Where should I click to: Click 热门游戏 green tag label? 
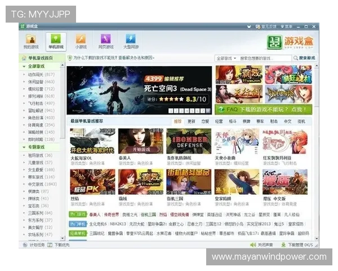tap(78, 215)
